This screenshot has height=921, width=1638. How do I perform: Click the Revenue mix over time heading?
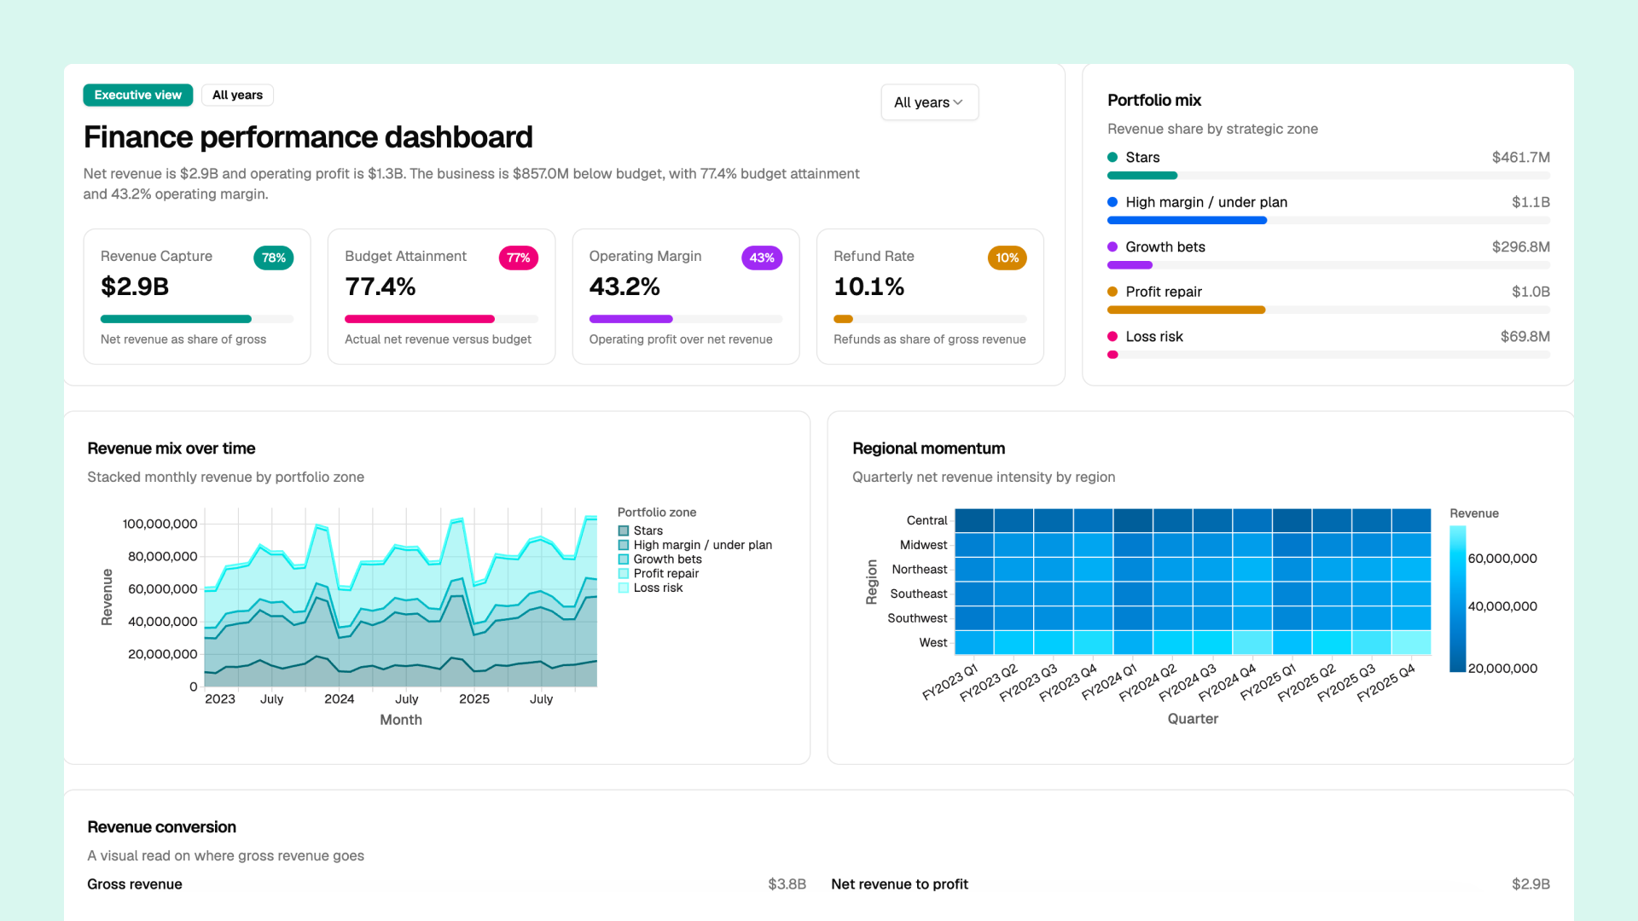(x=171, y=449)
